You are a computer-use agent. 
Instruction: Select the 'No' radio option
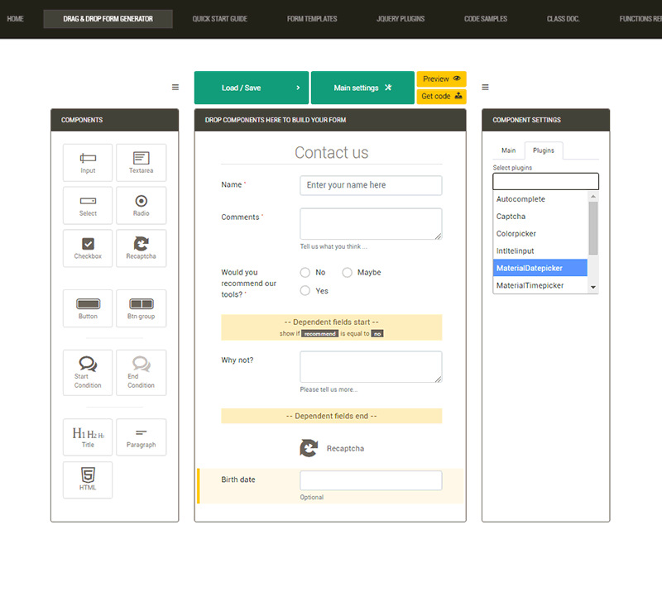(x=305, y=272)
